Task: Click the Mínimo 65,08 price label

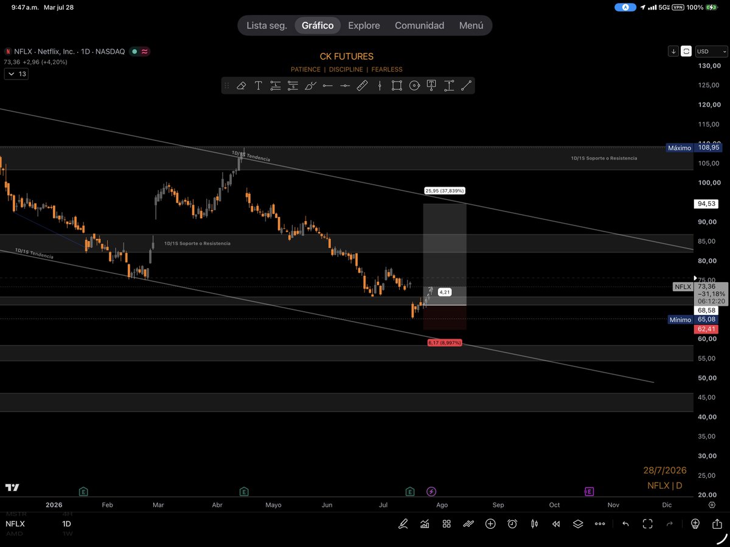Action: [693, 320]
